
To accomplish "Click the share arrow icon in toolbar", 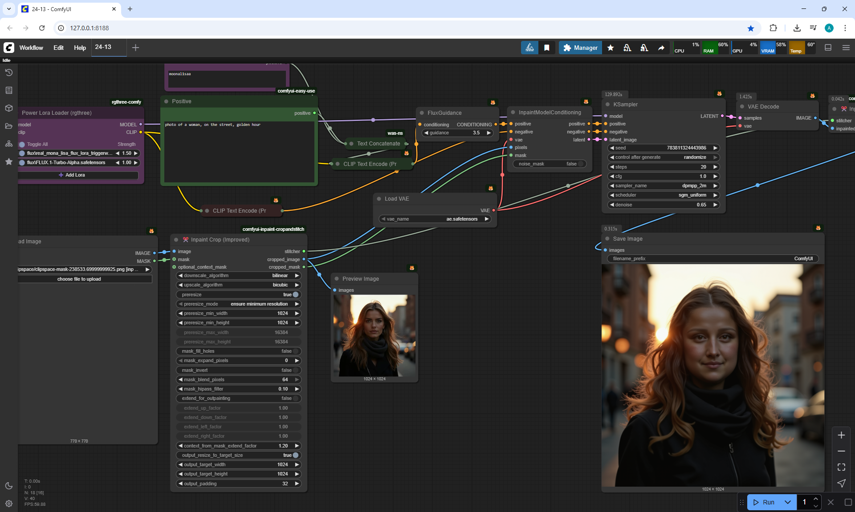I will [x=661, y=48].
